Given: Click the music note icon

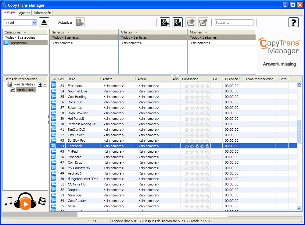Looking at the screenshot, I should click(x=8, y=201).
